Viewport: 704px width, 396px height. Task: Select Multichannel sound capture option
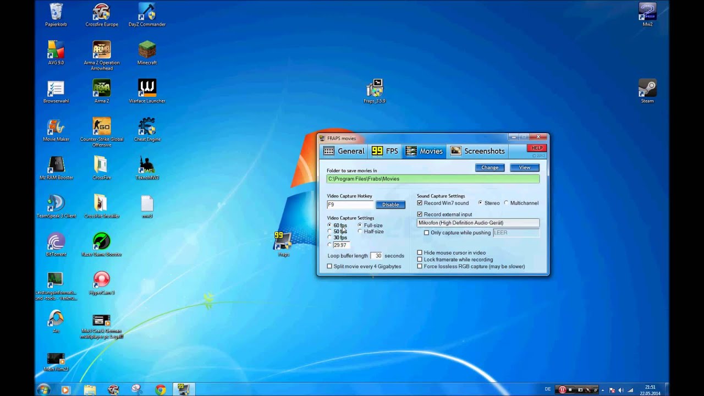pyautogui.click(x=506, y=203)
